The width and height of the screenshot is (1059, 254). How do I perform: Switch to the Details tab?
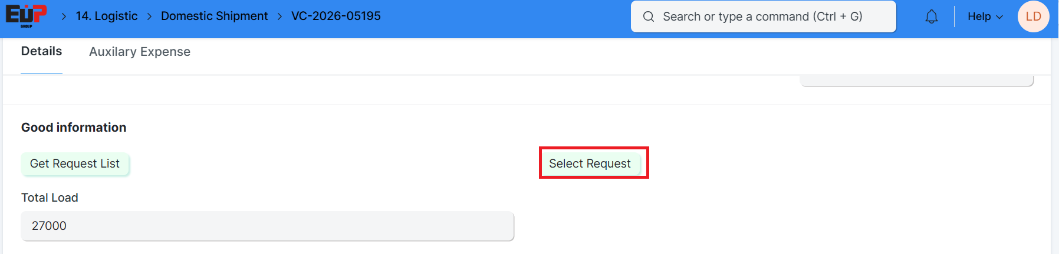pyautogui.click(x=41, y=51)
